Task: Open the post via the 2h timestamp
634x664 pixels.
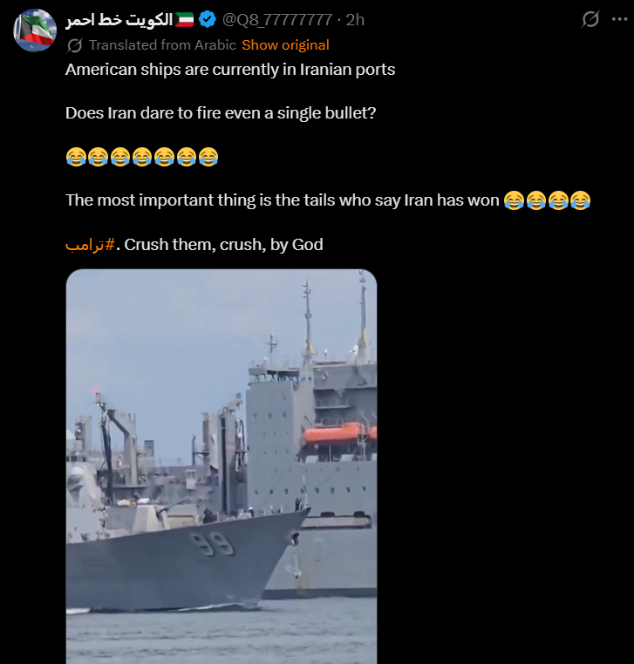Action: coord(355,19)
